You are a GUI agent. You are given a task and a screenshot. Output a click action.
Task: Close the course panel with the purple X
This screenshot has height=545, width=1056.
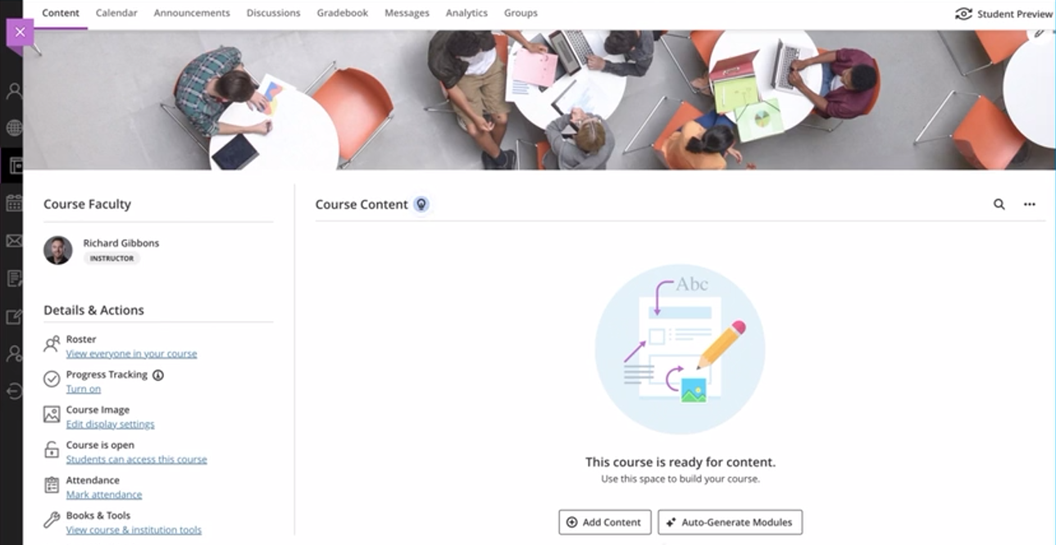[20, 33]
